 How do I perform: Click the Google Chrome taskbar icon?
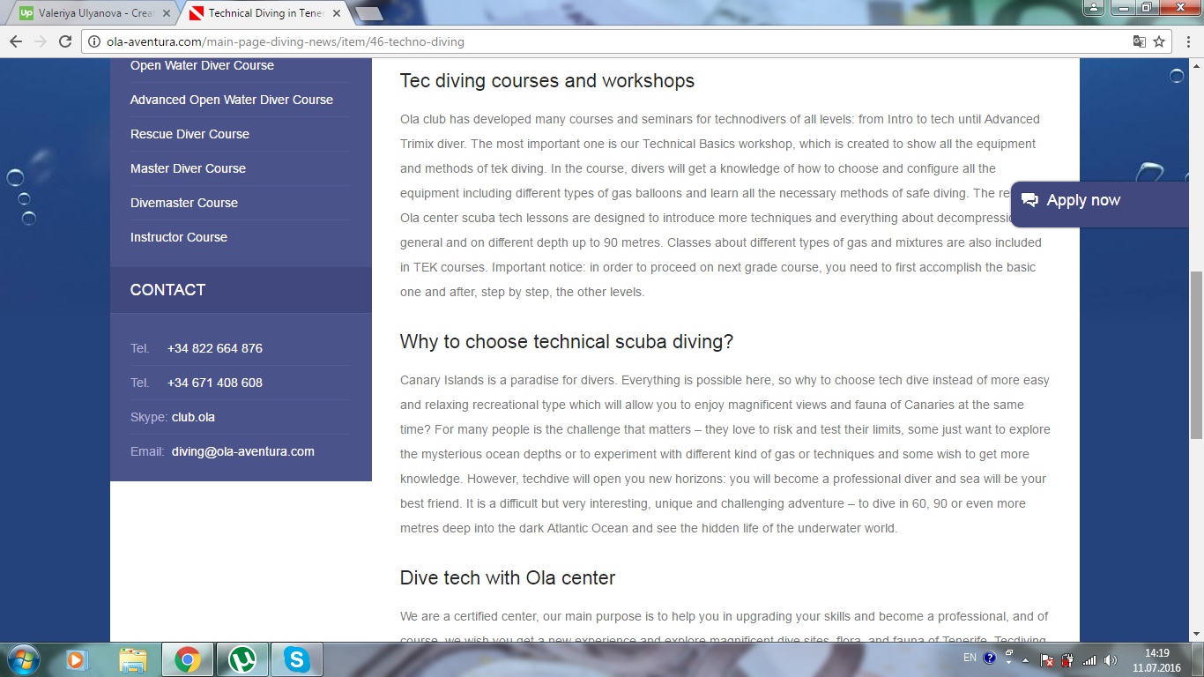tap(187, 659)
